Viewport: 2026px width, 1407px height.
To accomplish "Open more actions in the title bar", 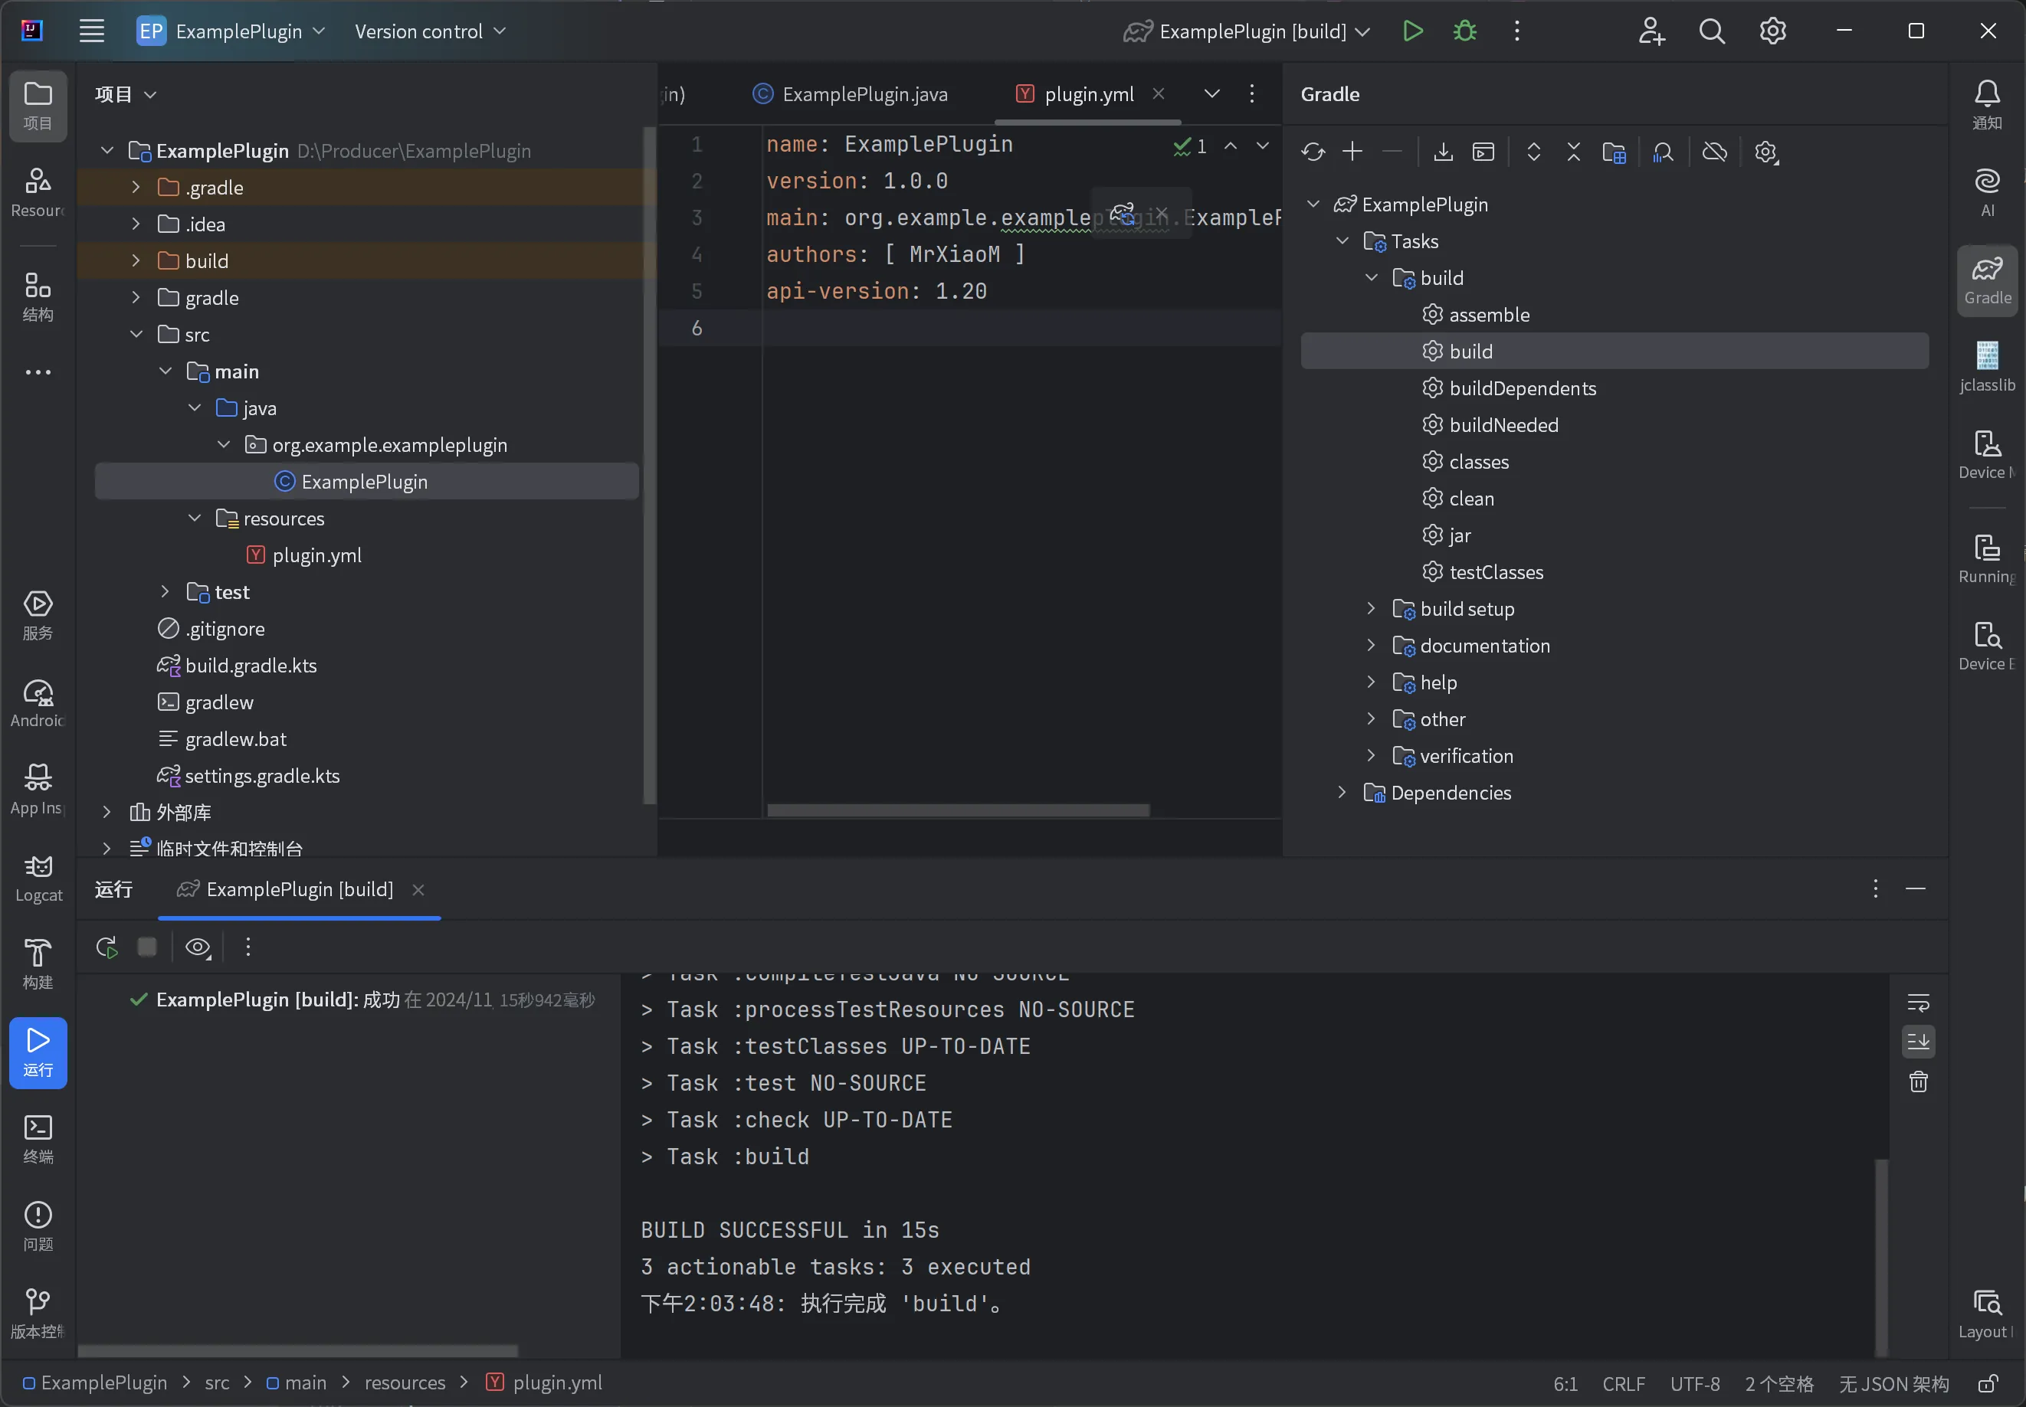I will click(x=1516, y=31).
